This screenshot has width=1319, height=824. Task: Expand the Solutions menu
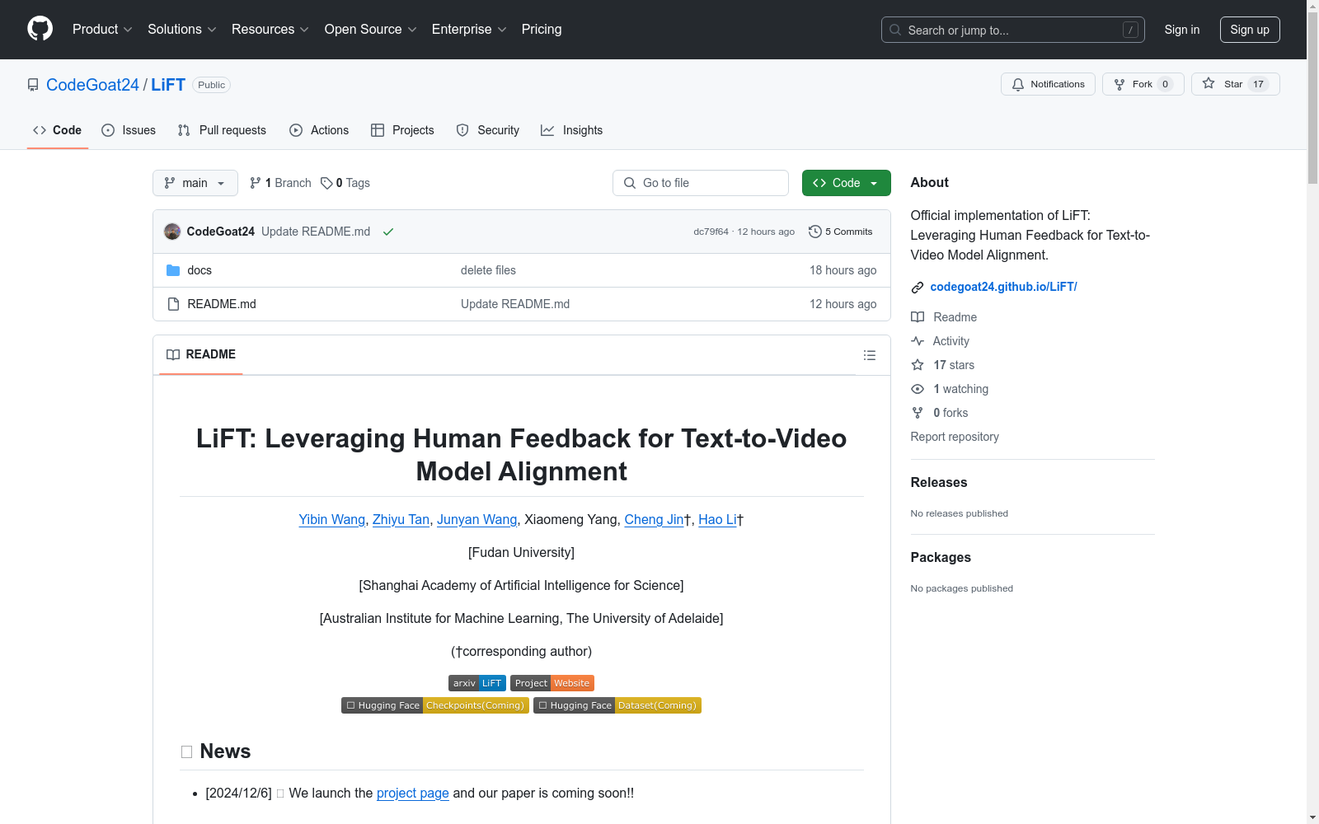[182, 29]
